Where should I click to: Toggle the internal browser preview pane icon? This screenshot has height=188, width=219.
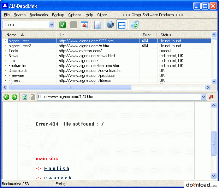[x=122, y=25]
